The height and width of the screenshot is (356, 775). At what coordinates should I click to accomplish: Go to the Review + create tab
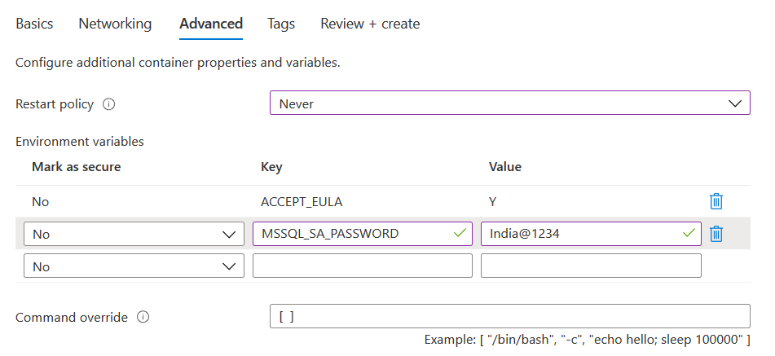point(370,24)
